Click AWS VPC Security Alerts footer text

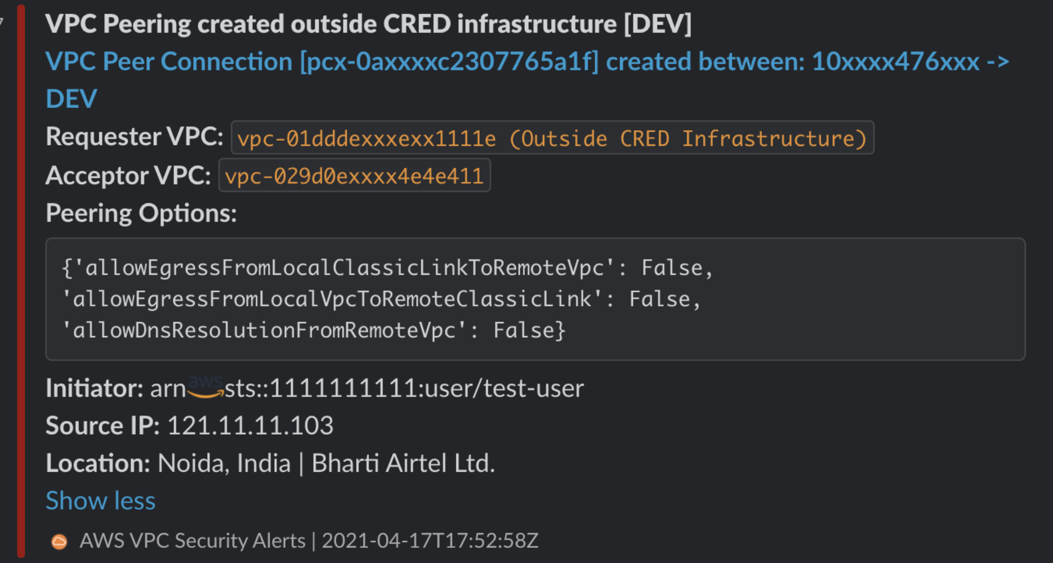pos(193,541)
